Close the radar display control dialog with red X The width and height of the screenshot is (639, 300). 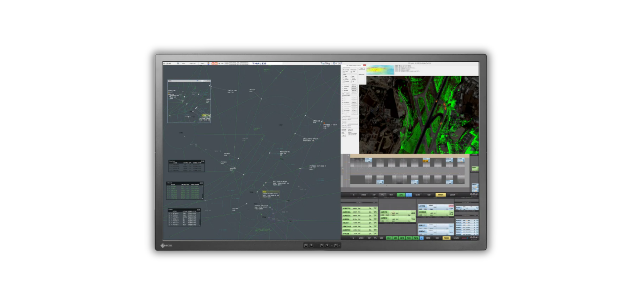click(x=364, y=65)
